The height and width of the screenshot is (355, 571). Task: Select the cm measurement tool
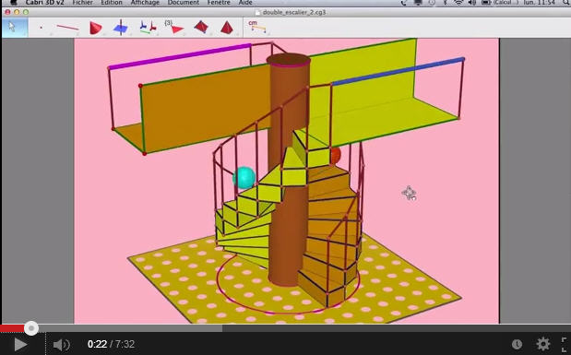[x=256, y=26]
